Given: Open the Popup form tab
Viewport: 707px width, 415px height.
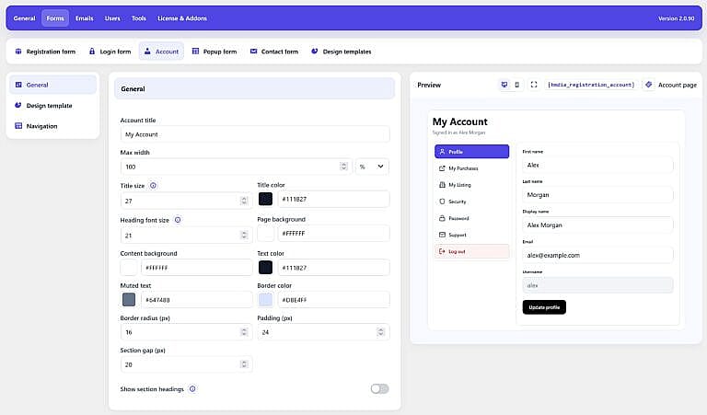Looking at the screenshot, I should pyautogui.click(x=214, y=52).
